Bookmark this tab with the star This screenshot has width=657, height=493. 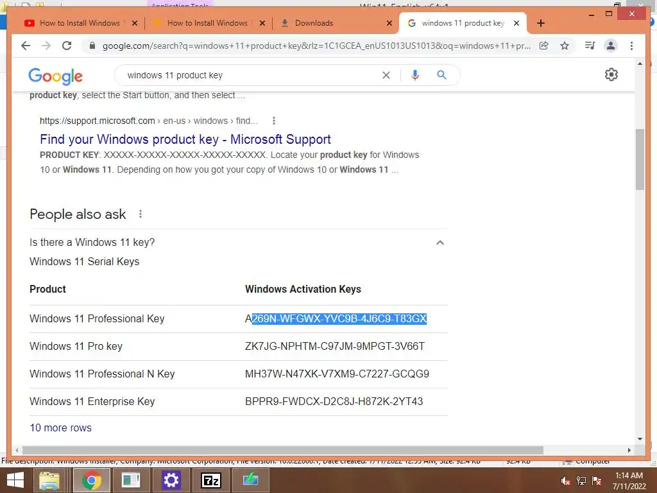coord(565,46)
